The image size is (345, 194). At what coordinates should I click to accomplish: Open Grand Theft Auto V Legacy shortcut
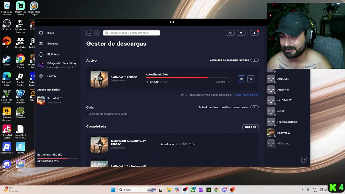(x=7, y=96)
